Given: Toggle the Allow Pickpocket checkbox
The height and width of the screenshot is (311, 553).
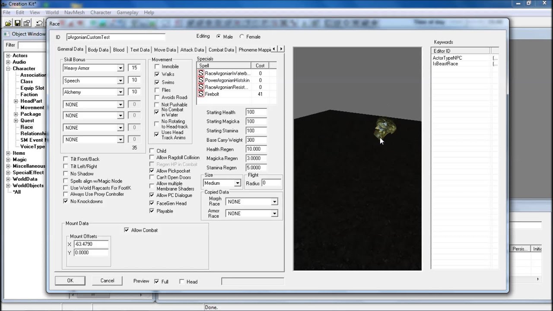Looking at the screenshot, I should (152, 171).
